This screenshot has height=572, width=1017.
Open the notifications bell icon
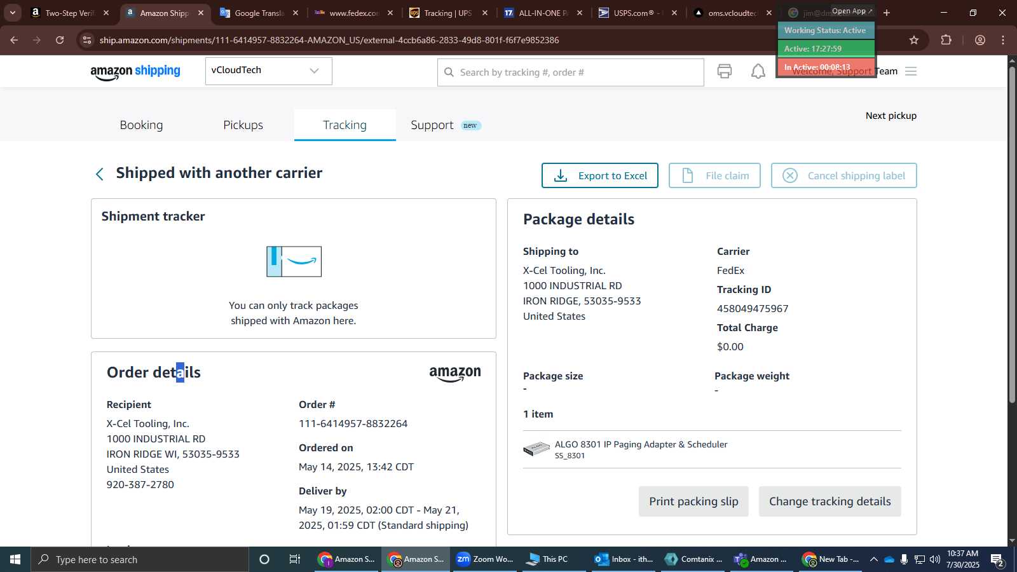(758, 71)
